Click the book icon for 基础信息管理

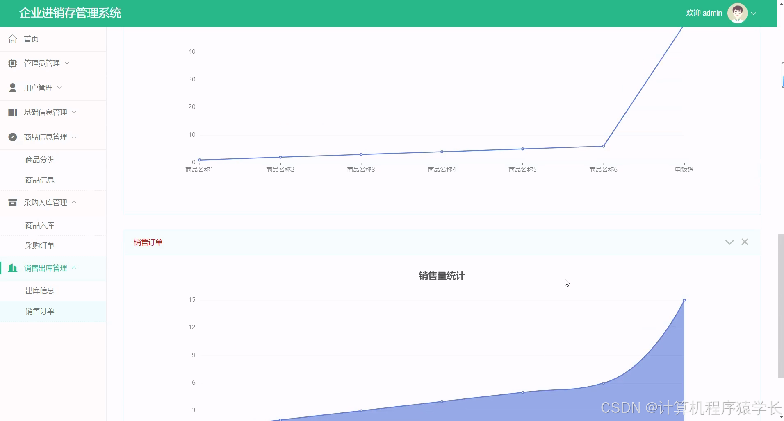tap(13, 113)
